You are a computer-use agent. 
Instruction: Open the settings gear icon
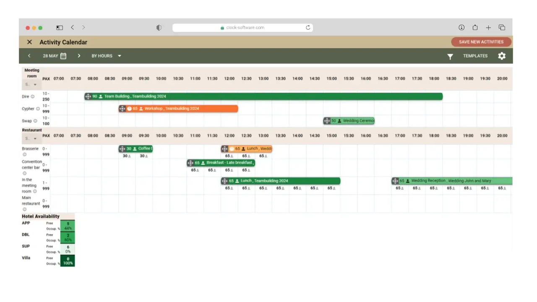pos(502,56)
